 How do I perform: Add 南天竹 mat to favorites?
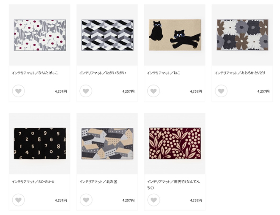click(154, 200)
